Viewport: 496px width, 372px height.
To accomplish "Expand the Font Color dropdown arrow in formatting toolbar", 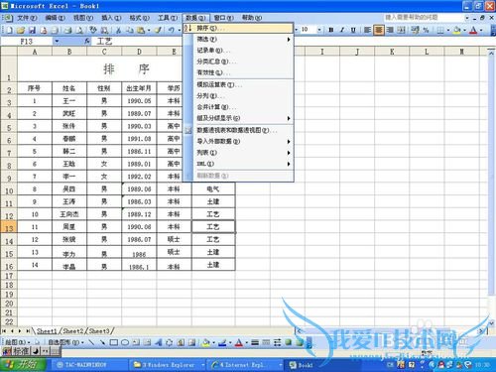I will pos(481,30).
